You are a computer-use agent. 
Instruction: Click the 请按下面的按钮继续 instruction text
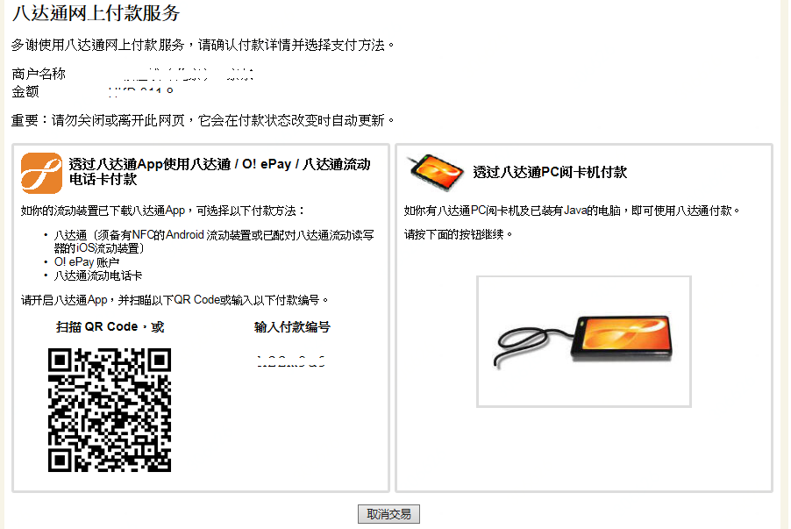coord(458,234)
